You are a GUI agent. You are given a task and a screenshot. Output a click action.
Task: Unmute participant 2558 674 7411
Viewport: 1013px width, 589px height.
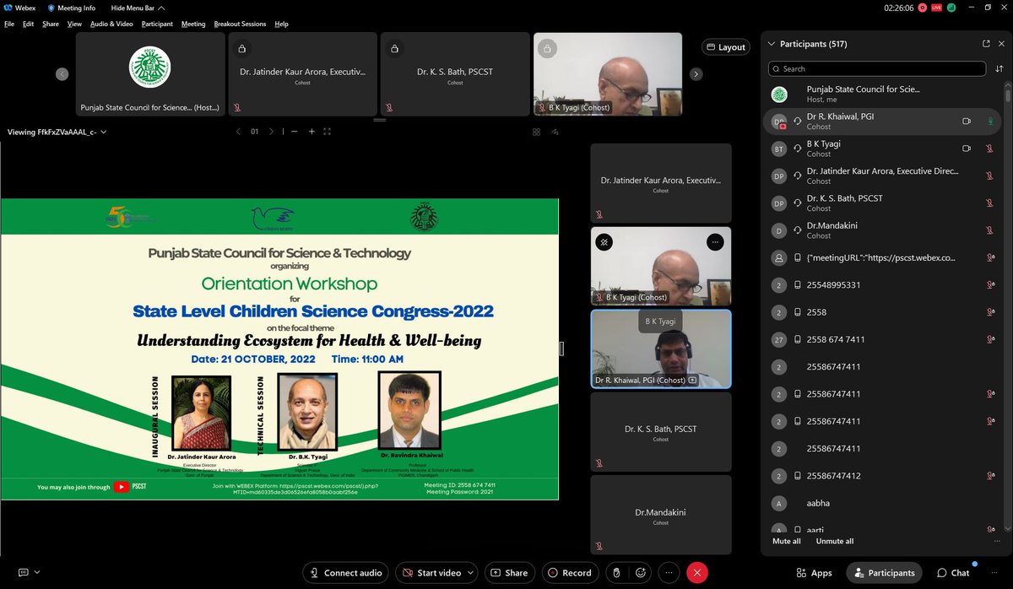coord(990,339)
